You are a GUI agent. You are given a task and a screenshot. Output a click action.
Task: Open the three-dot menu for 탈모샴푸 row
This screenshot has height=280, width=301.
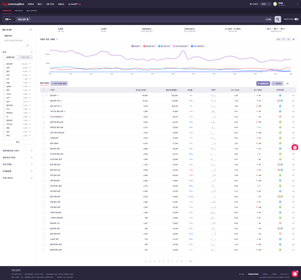(293, 96)
